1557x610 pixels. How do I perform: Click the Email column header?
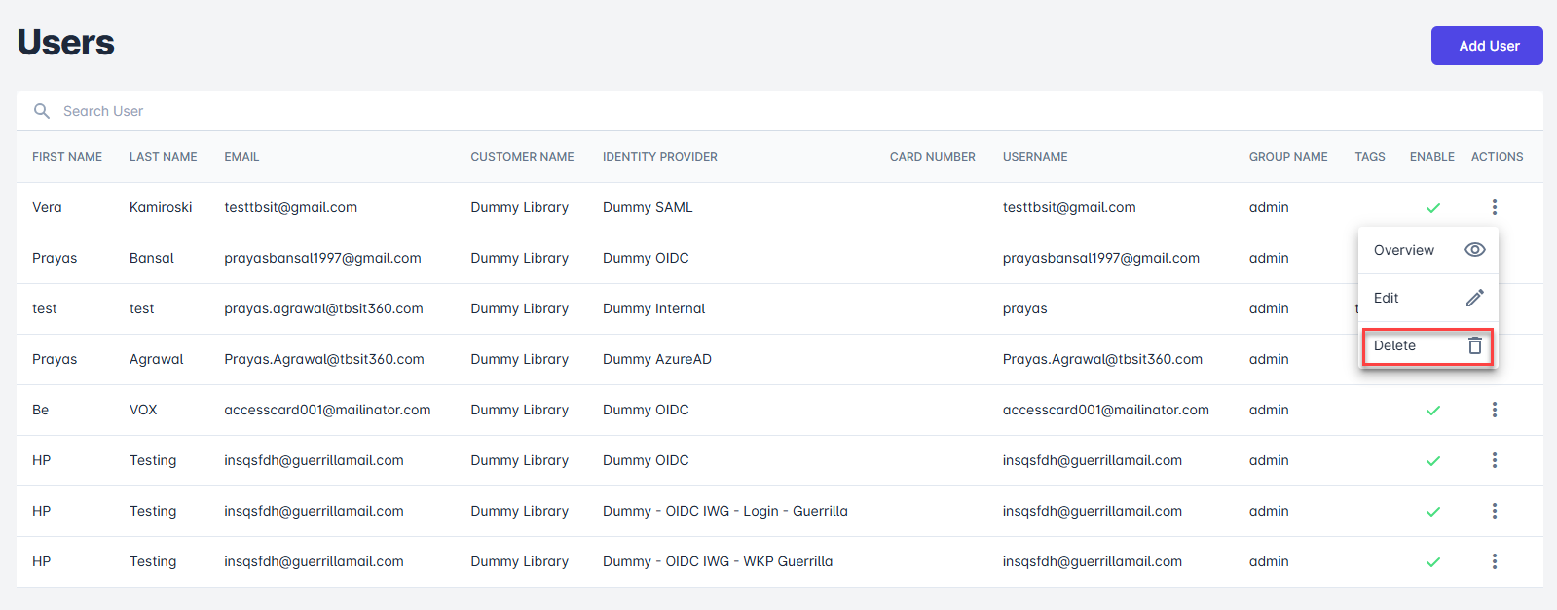click(x=241, y=157)
